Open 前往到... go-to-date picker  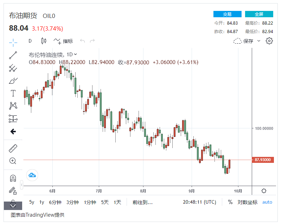[x=142, y=202]
